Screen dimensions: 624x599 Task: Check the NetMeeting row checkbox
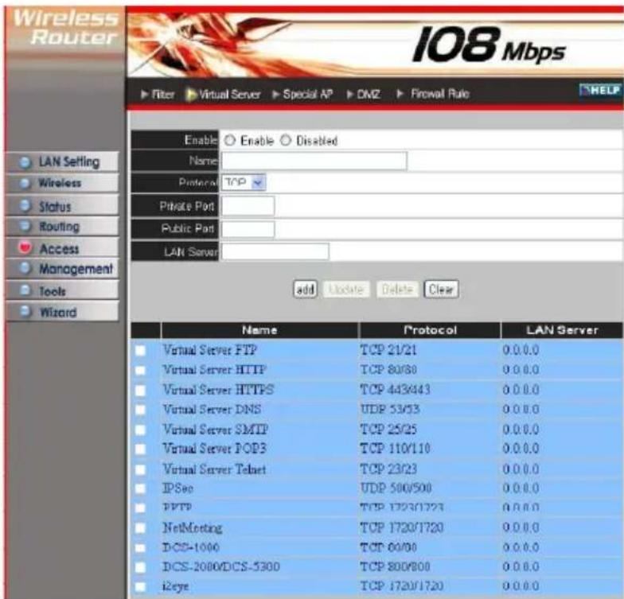click(x=140, y=528)
